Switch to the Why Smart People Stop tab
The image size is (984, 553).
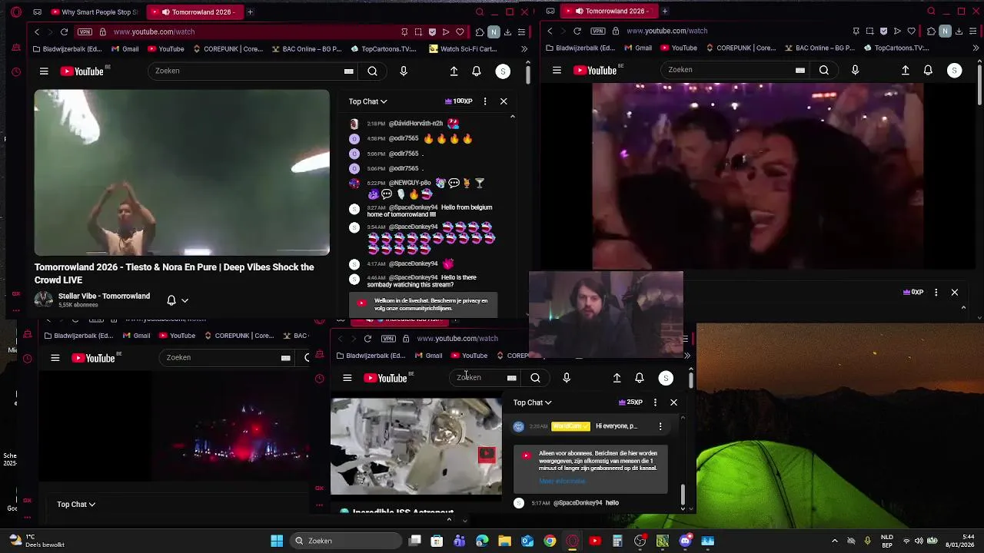[94, 12]
